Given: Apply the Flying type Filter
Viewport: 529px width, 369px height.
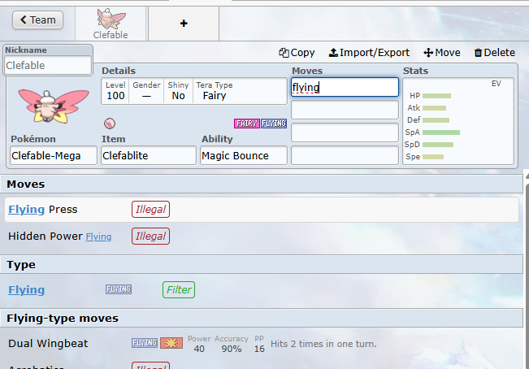Looking at the screenshot, I should point(179,289).
